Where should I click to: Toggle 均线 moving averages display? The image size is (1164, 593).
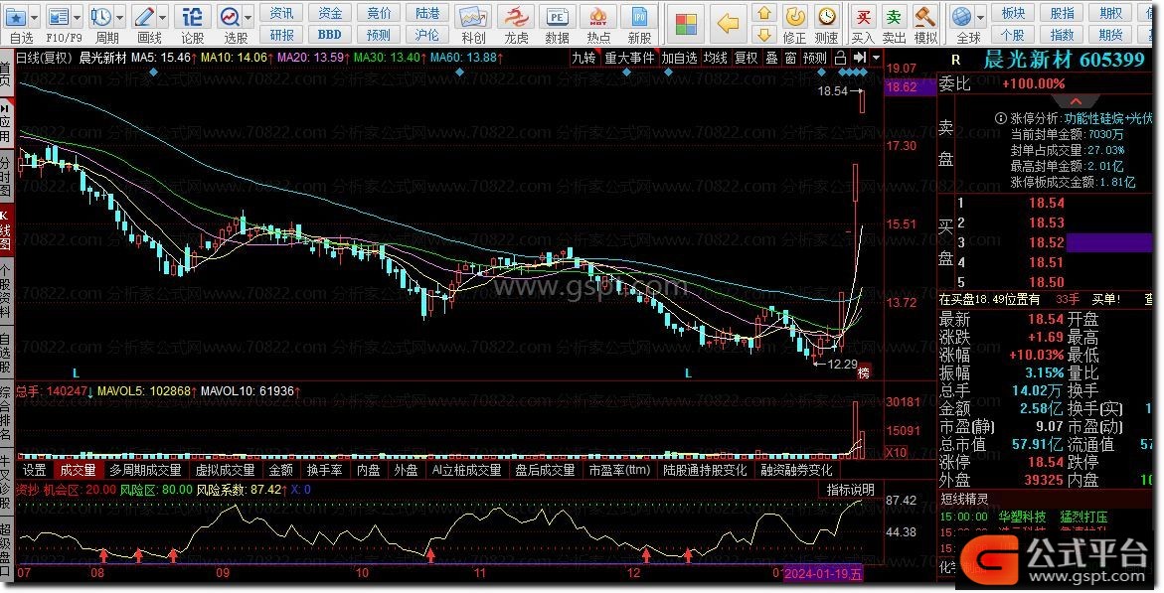click(716, 58)
